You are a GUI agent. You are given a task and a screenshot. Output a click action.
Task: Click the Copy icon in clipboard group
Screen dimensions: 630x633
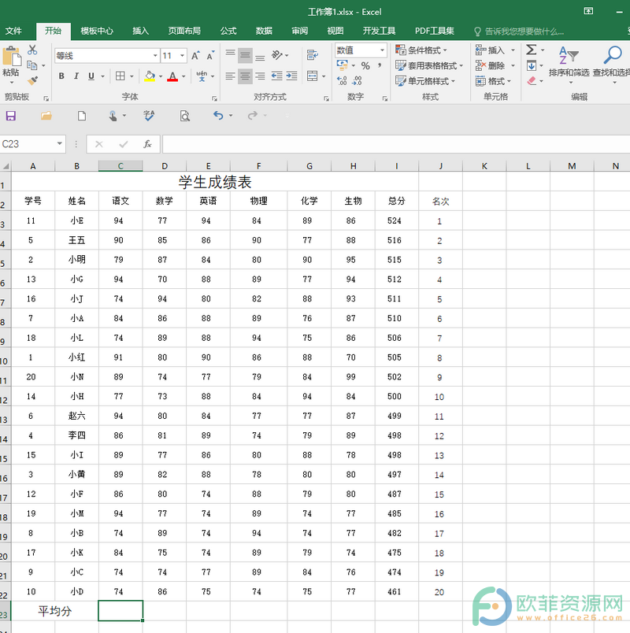pyautogui.click(x=32, y=65)
